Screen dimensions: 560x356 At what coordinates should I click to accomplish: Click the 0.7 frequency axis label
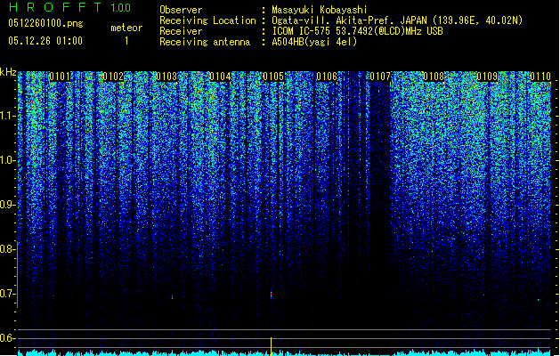point(7,294)
